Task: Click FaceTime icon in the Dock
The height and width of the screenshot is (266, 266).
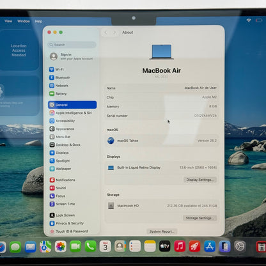Action: point(75,247)
